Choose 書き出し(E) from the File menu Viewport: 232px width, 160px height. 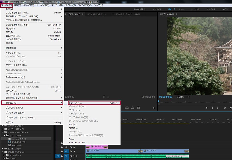coord(32,103)
